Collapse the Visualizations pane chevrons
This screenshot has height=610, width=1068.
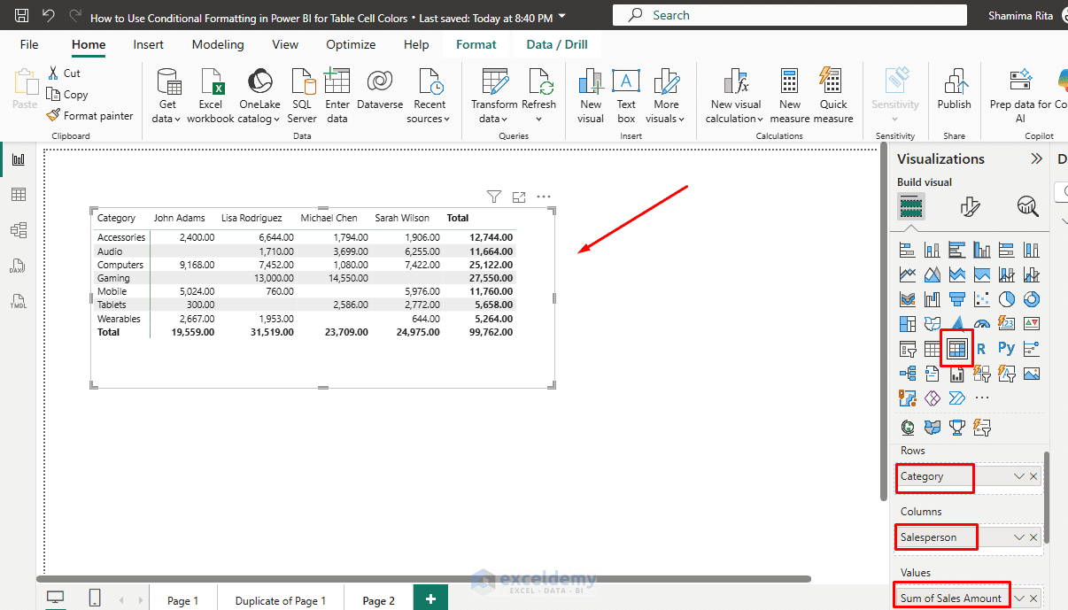pos(1036,159)
